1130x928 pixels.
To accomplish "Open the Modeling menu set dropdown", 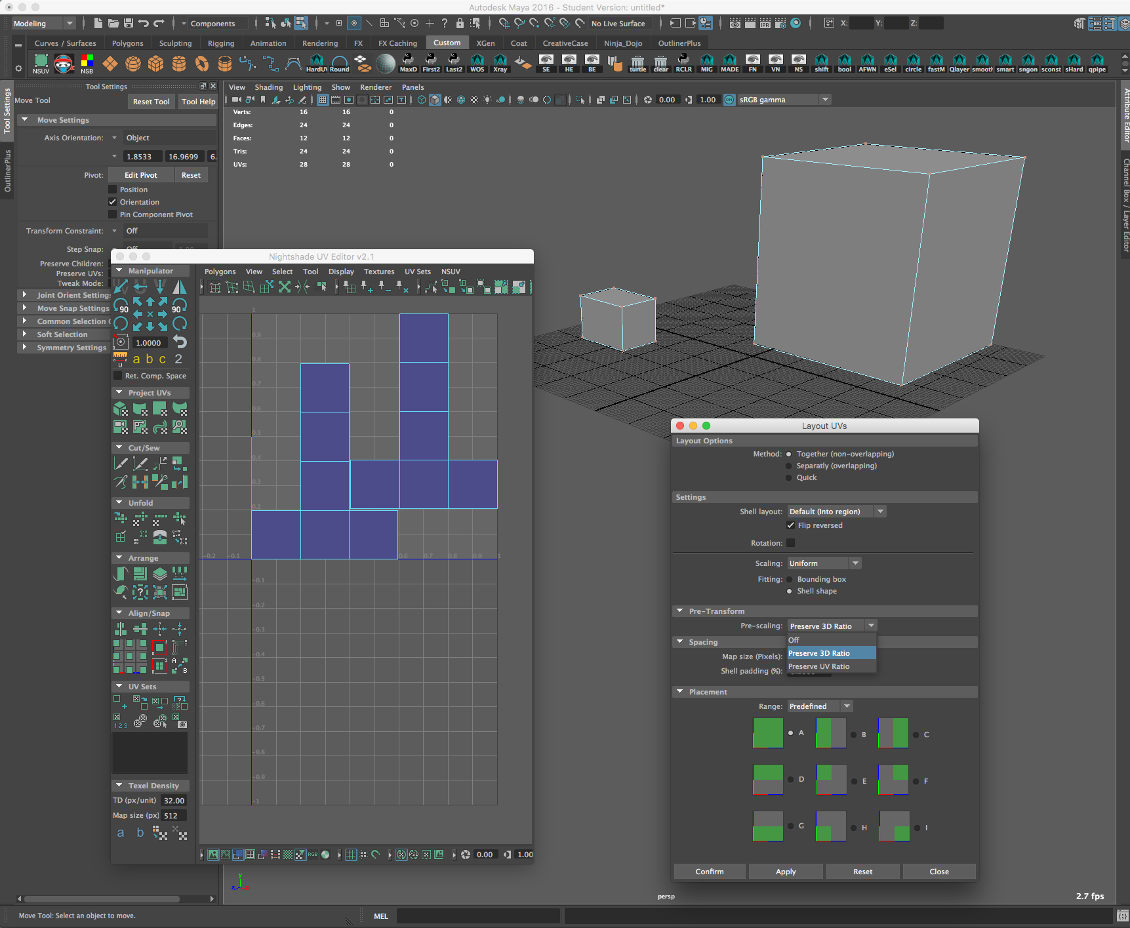I will (x=44, y=24).
